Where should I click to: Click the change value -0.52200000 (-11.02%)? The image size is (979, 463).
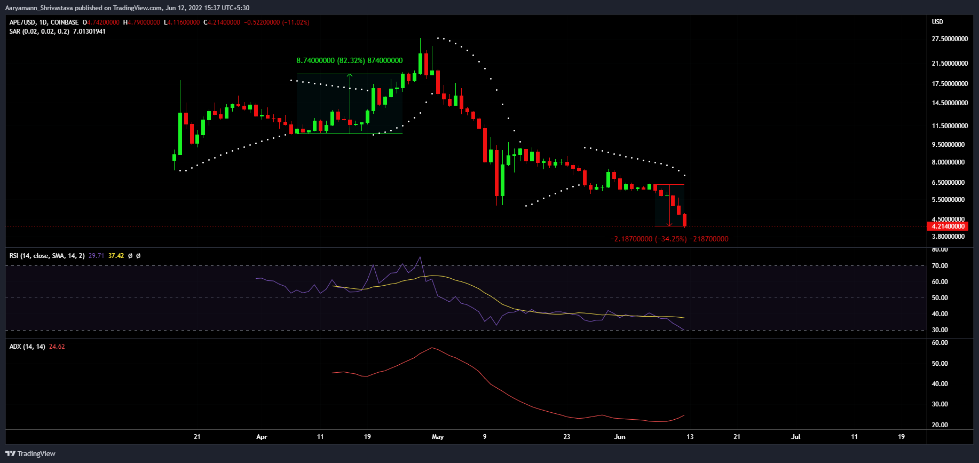pos(277,22)
